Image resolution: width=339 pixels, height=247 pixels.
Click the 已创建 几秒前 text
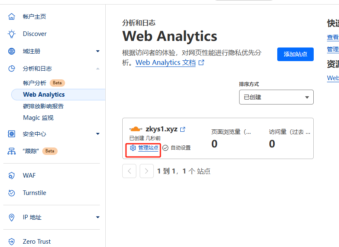pyautogui.click(x=145, y=138)
